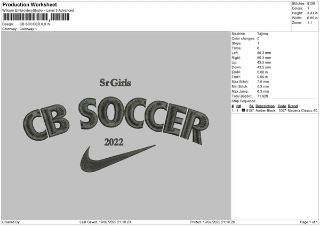Click the EndY value 0.00 in

[x=262, y=77]
